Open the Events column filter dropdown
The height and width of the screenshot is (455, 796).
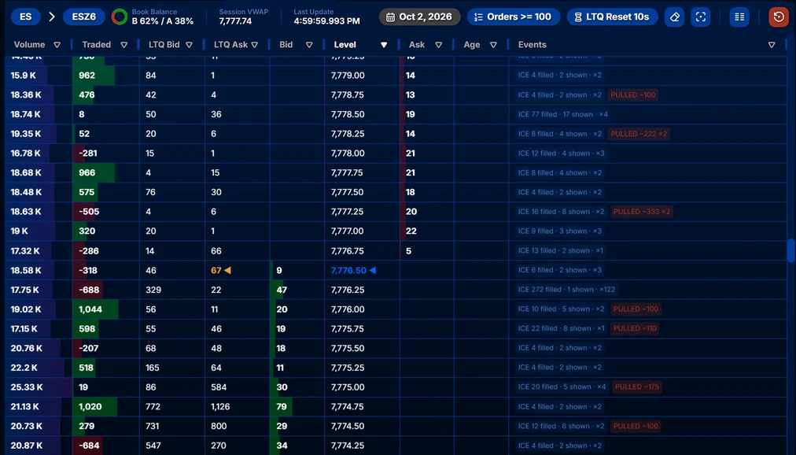tap(772, 45)
